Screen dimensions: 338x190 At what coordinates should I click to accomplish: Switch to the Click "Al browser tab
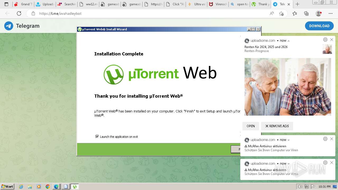click(x=175, y=4)
